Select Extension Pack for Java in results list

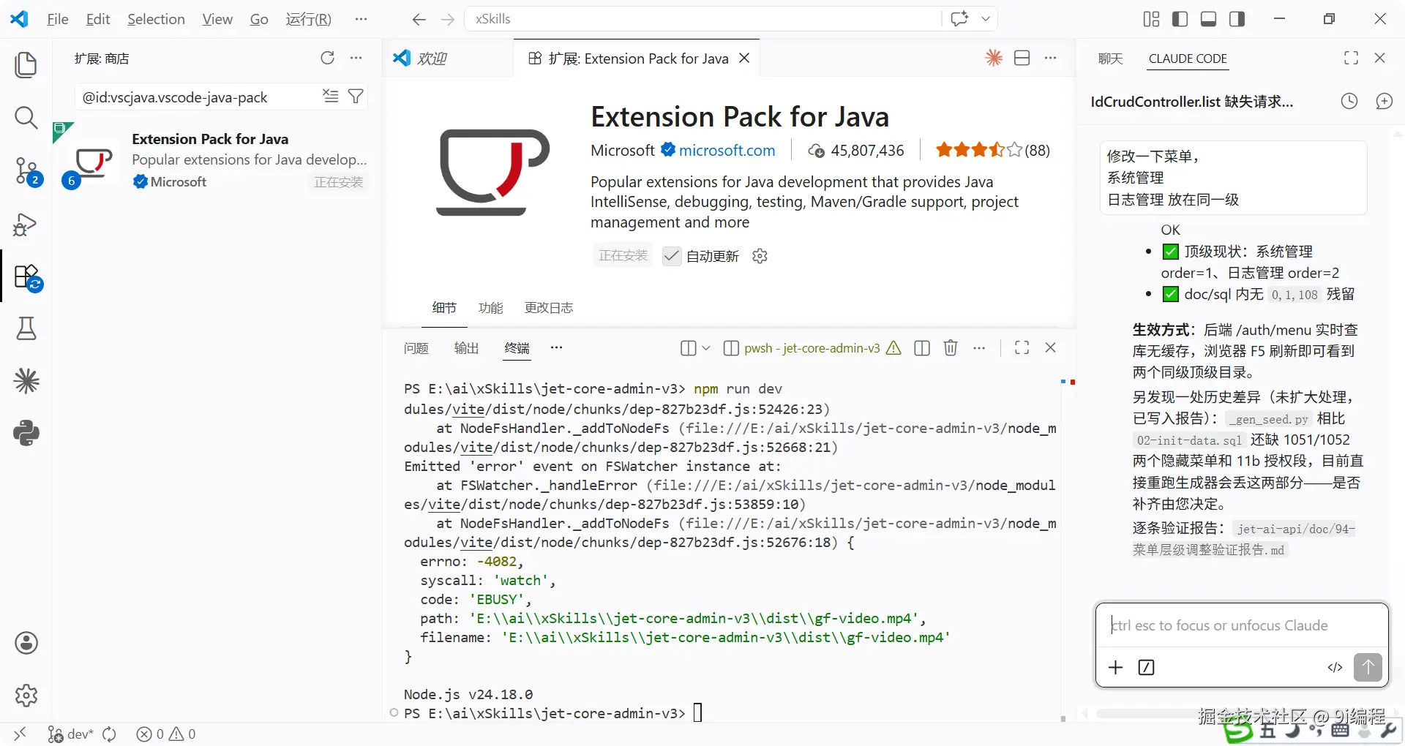(217, 160)
